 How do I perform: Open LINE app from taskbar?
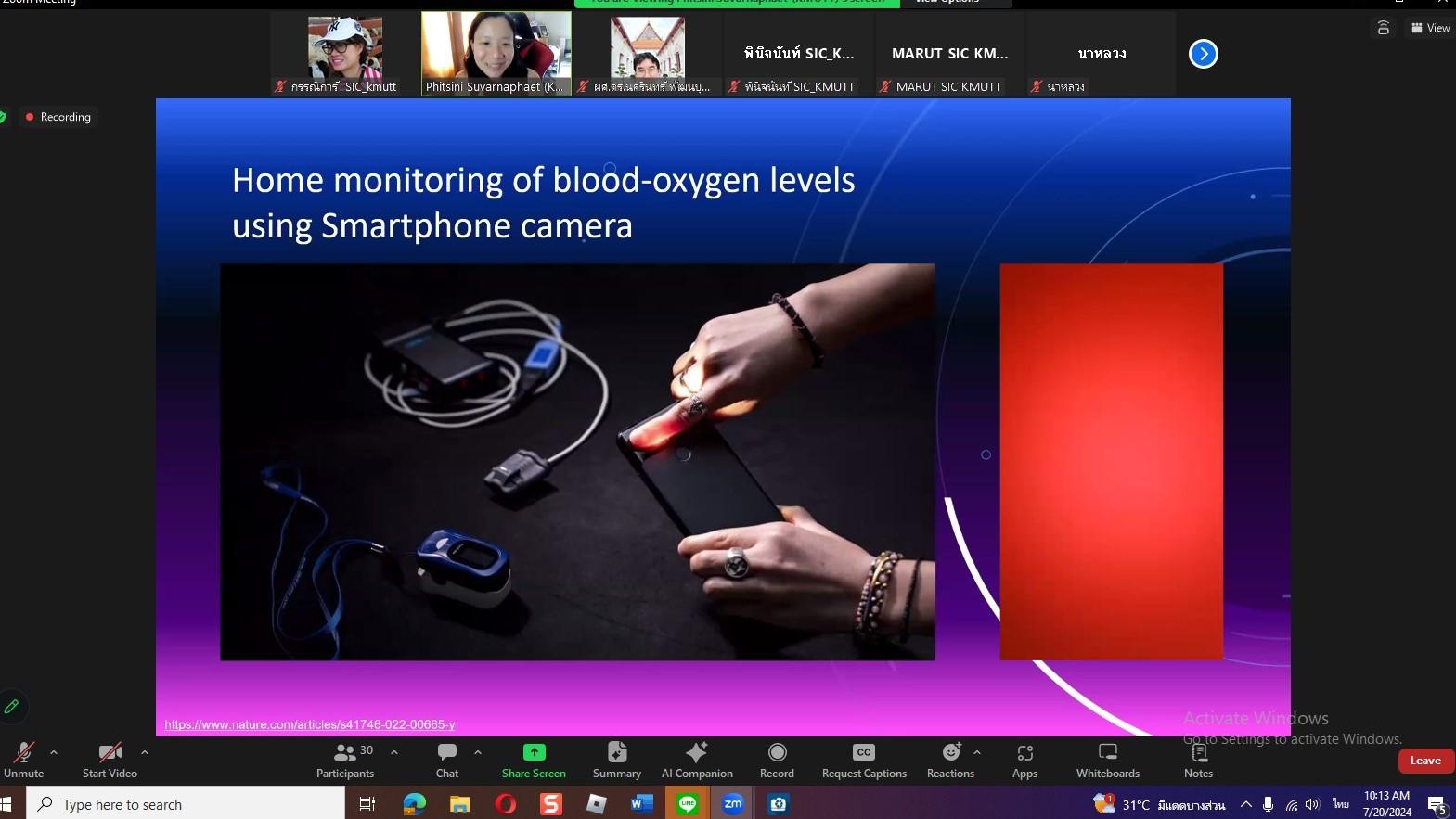click(x=688, y=804)
